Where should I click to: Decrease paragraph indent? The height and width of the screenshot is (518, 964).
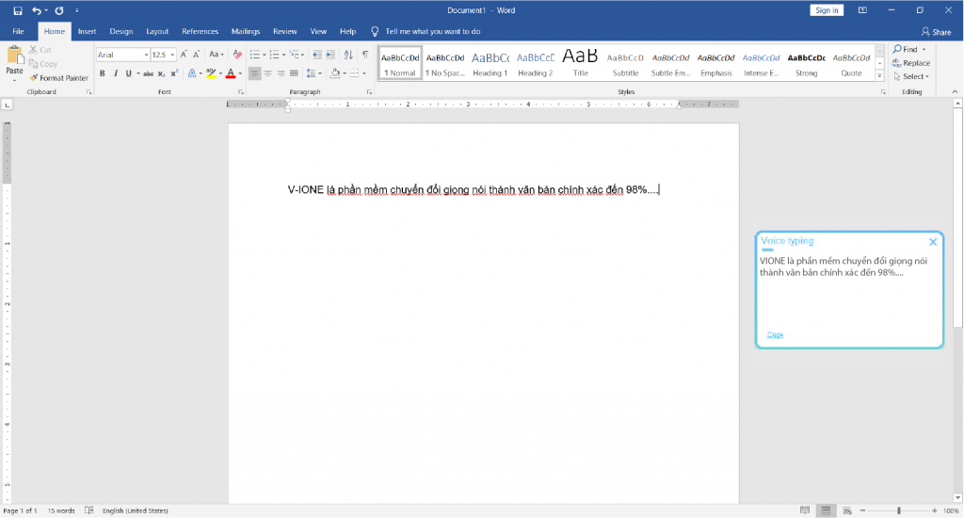click(317, 55)
